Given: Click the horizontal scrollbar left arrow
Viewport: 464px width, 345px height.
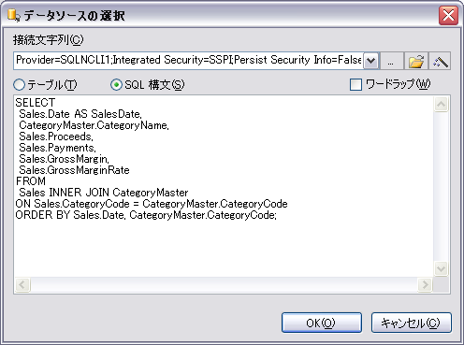Looking at the screenshot, I should (22, 284).
